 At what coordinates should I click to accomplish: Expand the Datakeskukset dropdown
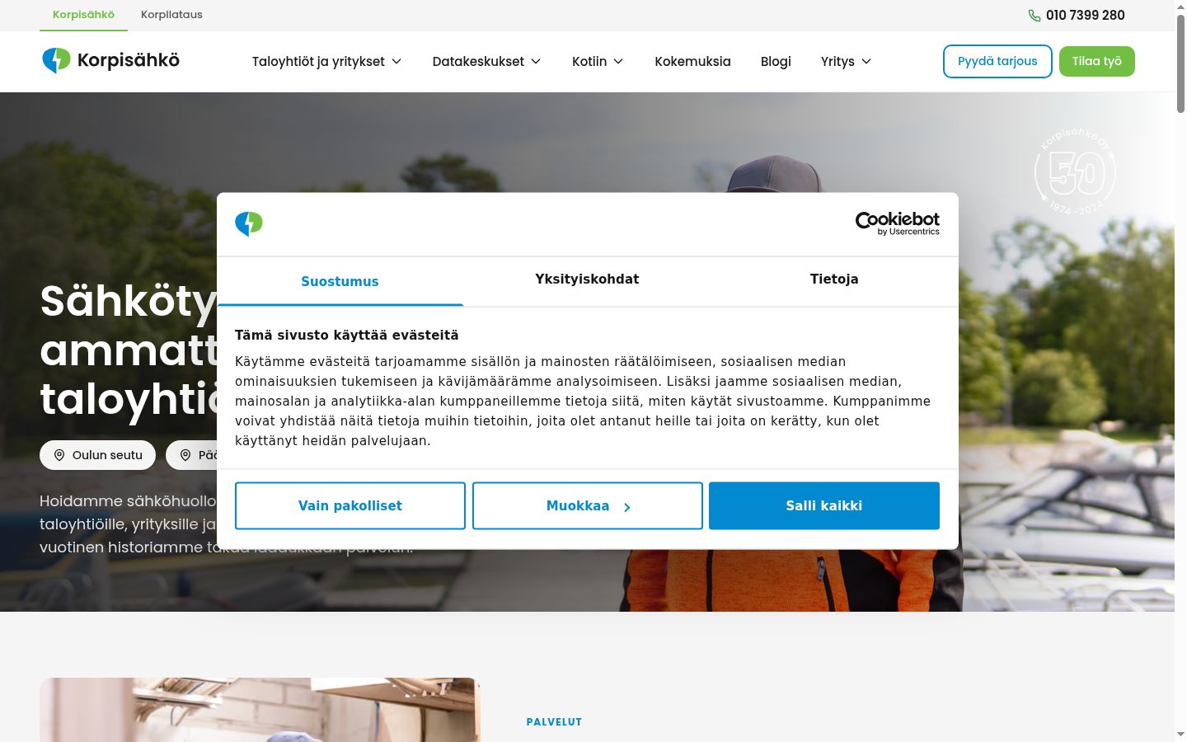pyautogui.click(x=486, y=61)
